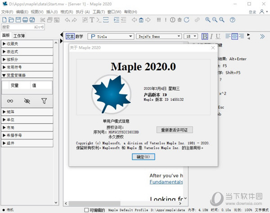
Task: Enable the 可编辑的 checkbox
Action: click(87, 210)
